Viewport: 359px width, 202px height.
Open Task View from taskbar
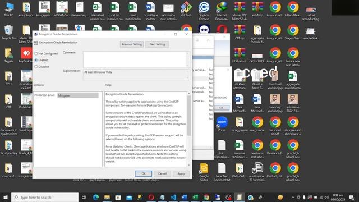click(84, 197)
